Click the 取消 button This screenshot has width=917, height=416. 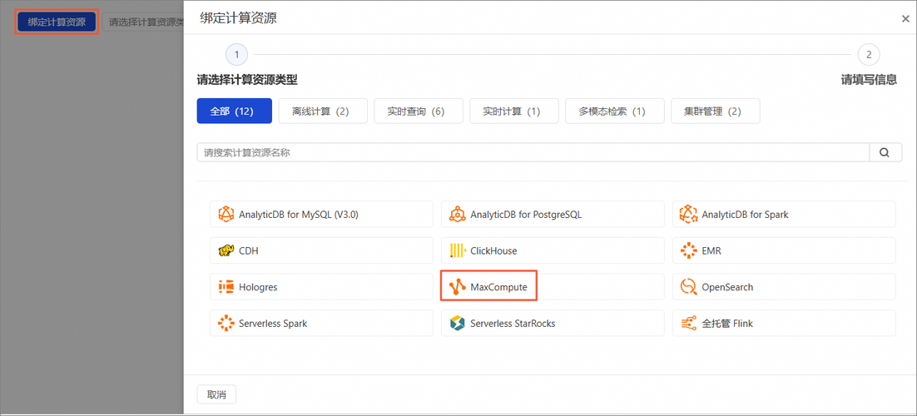click(x=216, y=394)
